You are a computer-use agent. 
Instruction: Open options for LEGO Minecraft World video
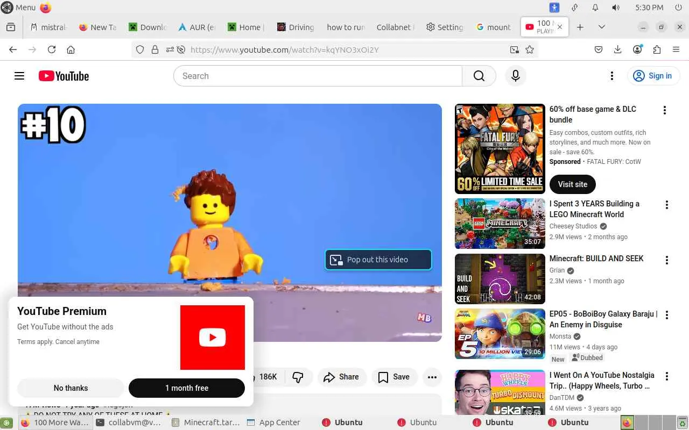(x=667, y=205)
